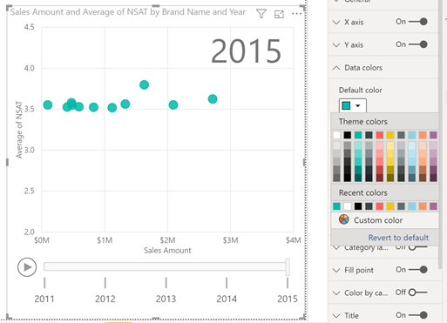Jump to the 2014 tick on the play axis

pos(227,283)
